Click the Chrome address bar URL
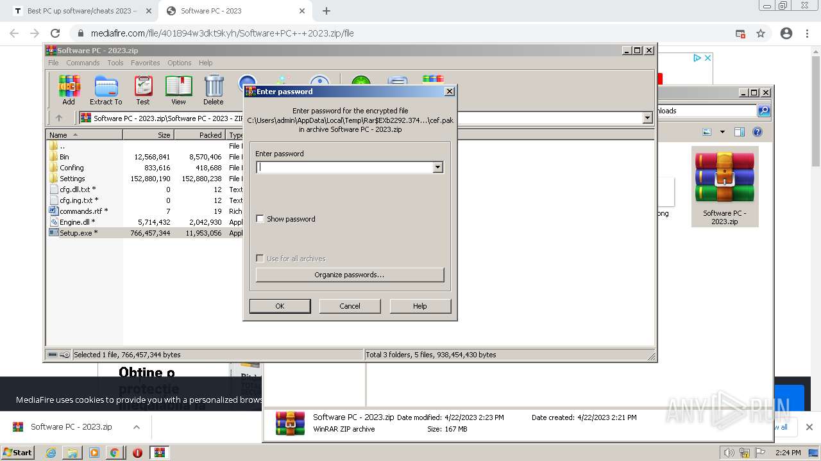 [222, 33]
